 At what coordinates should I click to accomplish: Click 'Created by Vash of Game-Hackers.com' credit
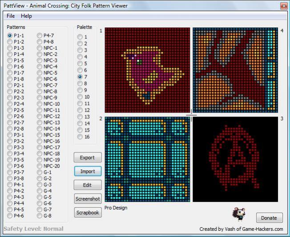pyautogui.click(x=241, y=229)
